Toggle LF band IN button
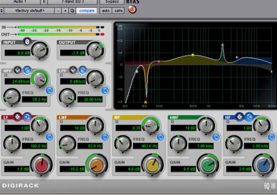 50,137
